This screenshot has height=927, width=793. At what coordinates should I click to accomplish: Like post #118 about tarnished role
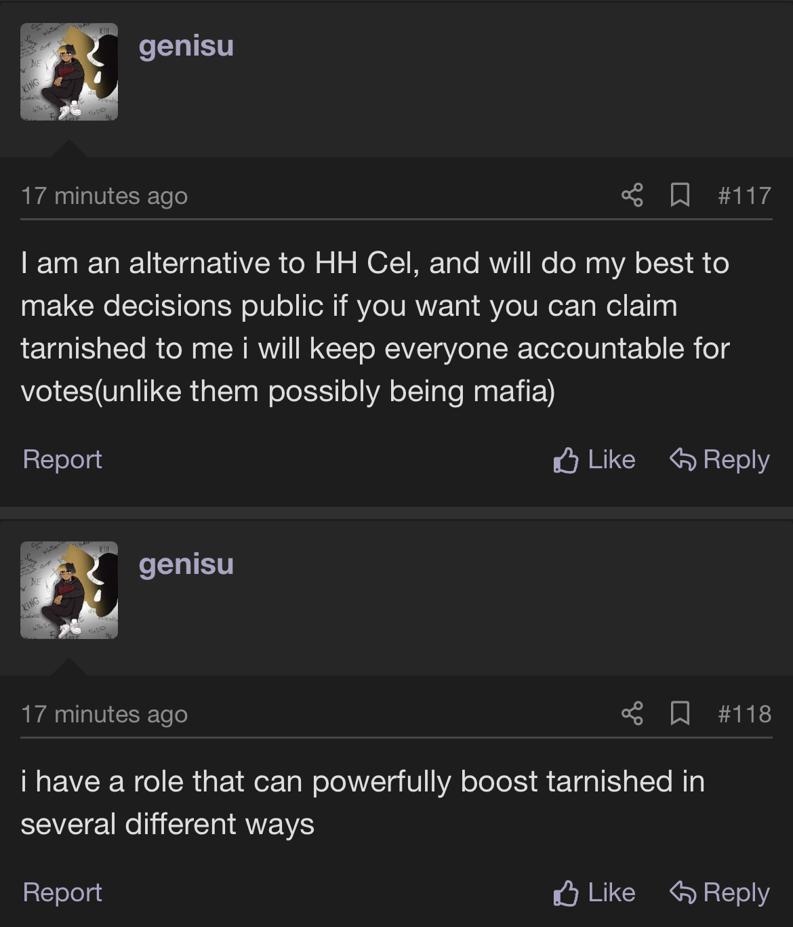tap(594, 892)
